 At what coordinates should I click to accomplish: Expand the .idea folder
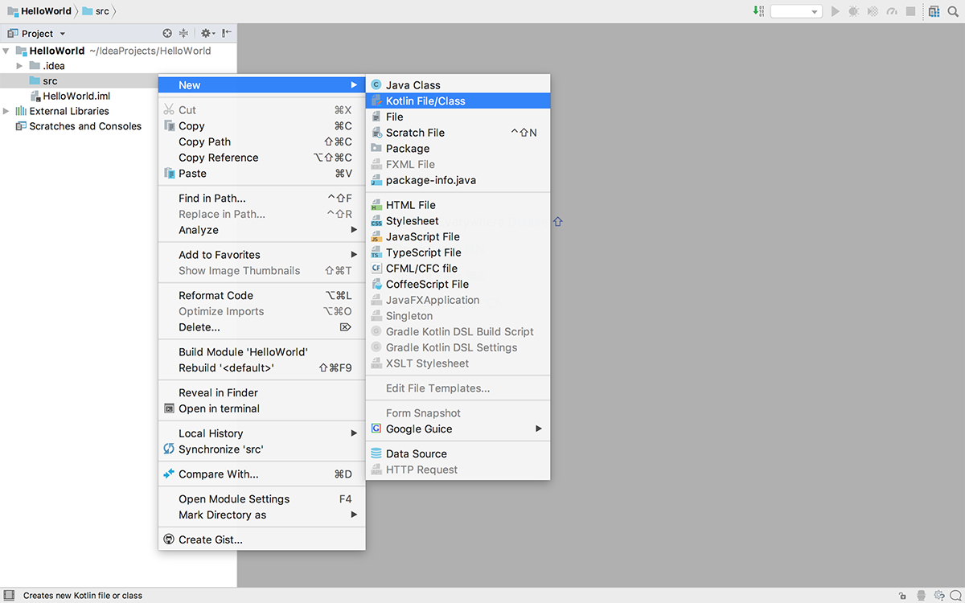click(20, 66)
